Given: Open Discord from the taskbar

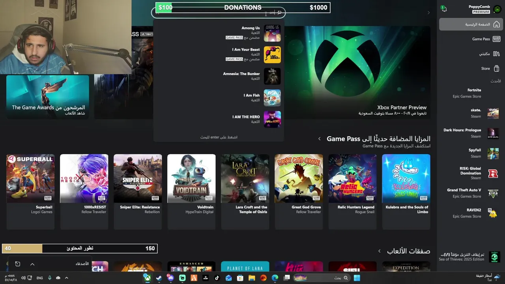Looking at the screenshot, I should (x=170, y=278).
